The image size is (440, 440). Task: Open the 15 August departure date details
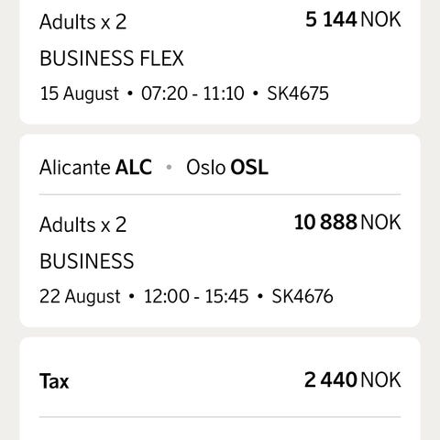click(x=80, y=93)
